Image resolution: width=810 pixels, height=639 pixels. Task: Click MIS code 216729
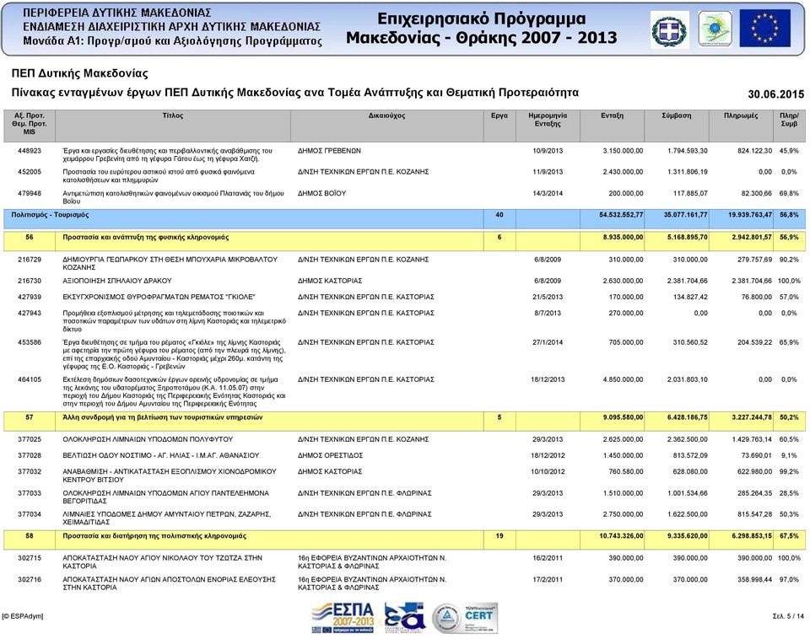30,260
